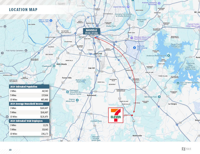Click the SRS logo in the footer
This screenshot has height=154, width=200.
[x=186, y=149]
